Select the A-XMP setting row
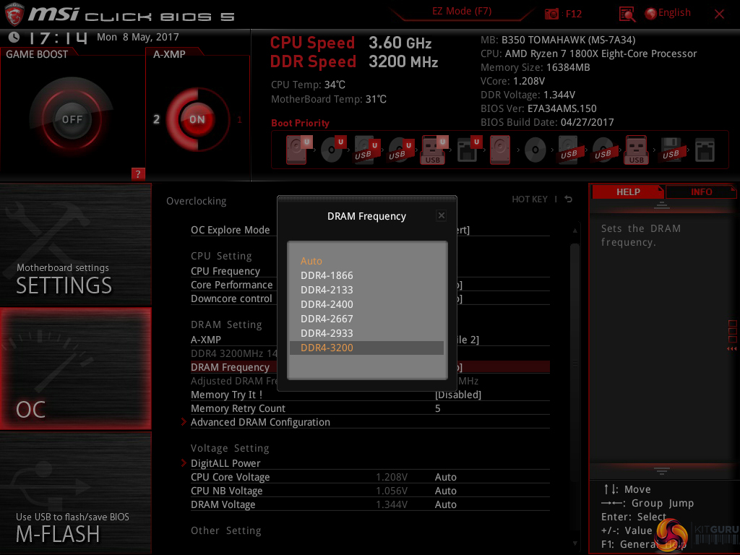The height and width of the screenshot is (555, 740). coord(370,340)
